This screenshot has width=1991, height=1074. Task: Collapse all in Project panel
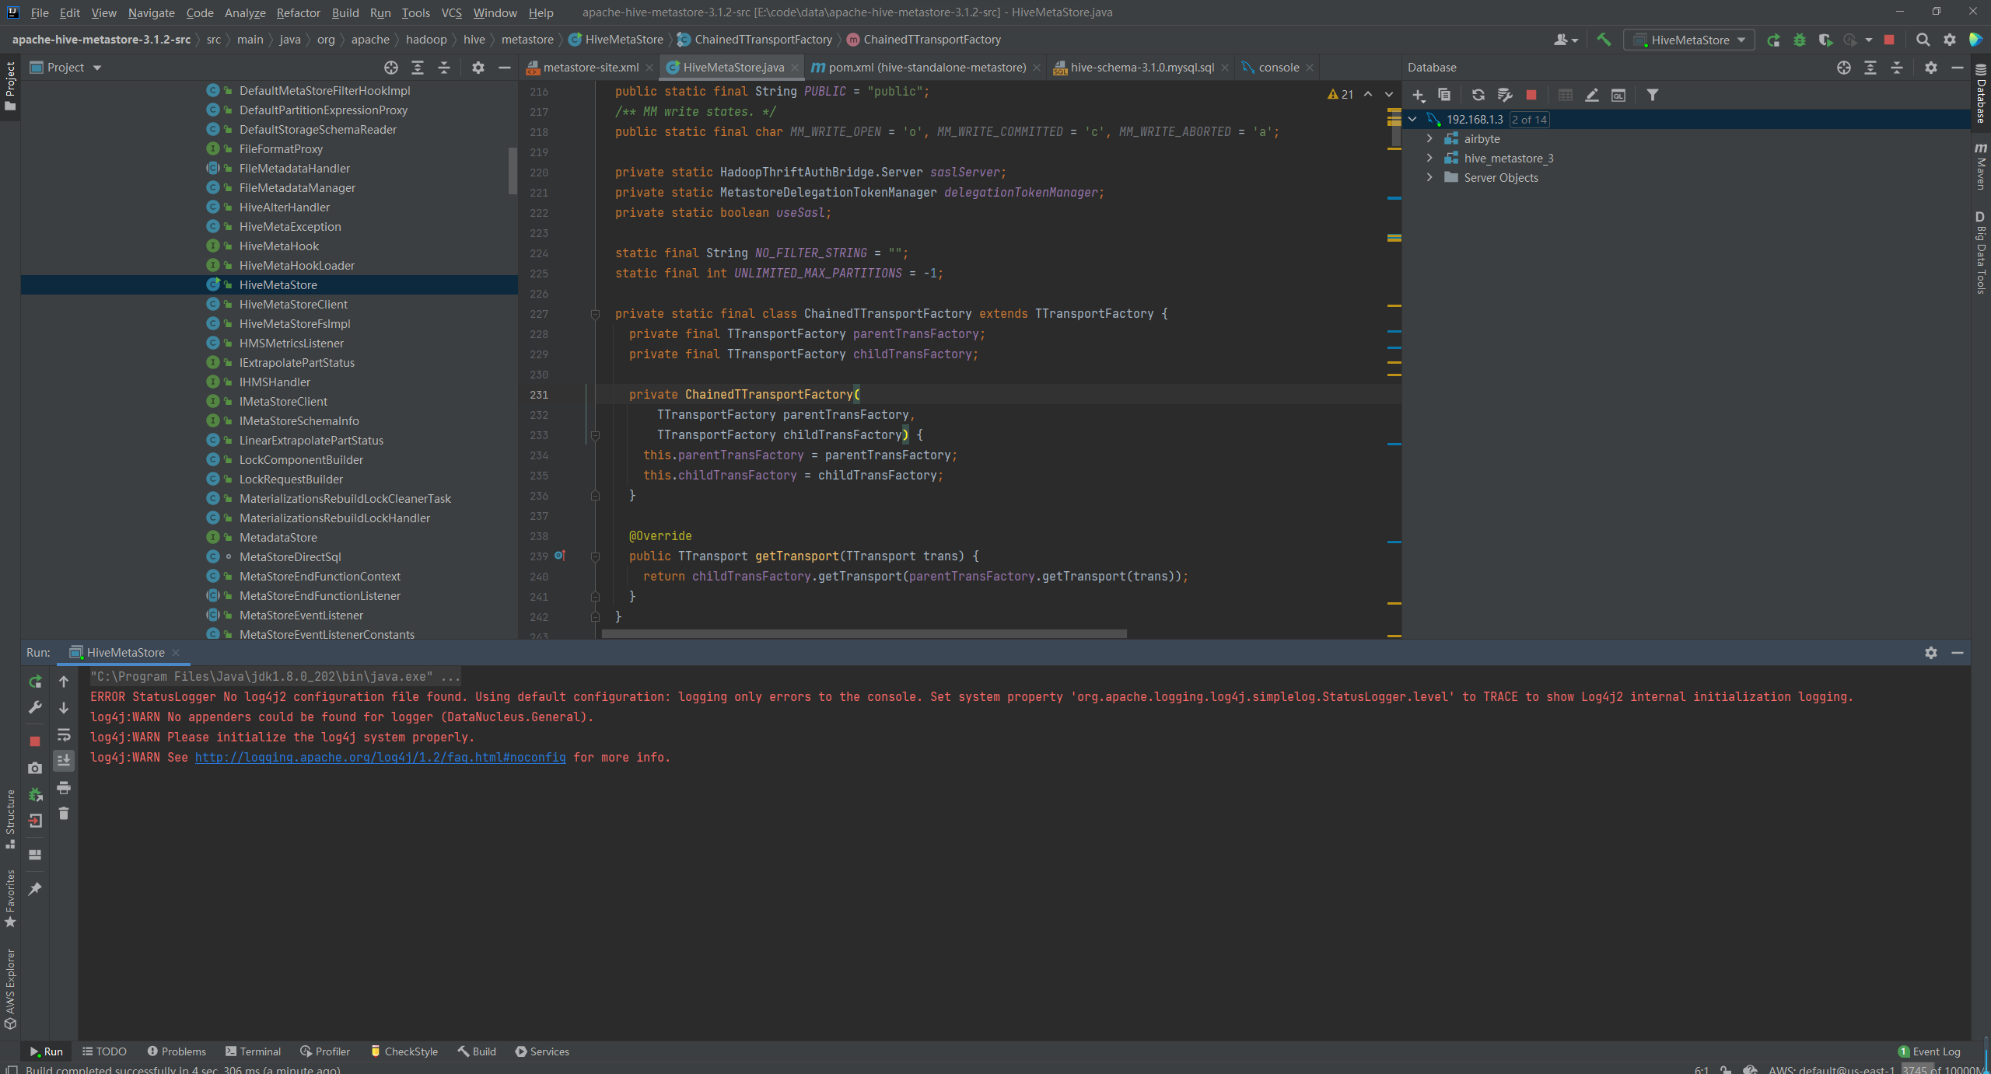coord(444,68)
